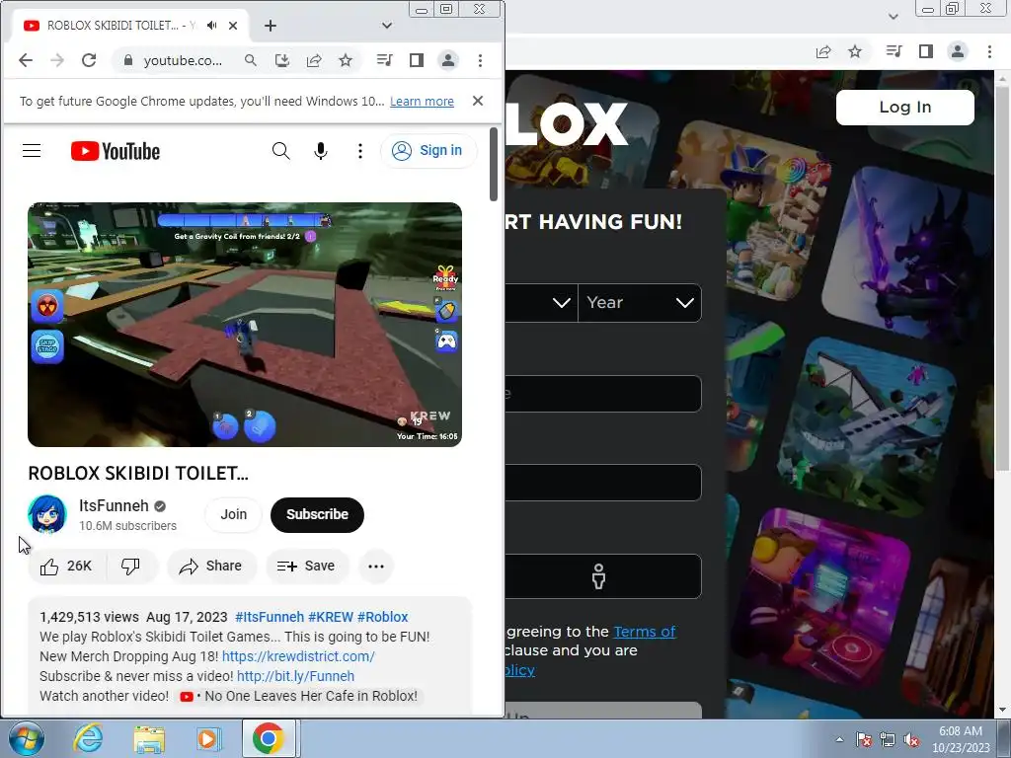Join the ItsFunneh channel membership

point(233,514)
